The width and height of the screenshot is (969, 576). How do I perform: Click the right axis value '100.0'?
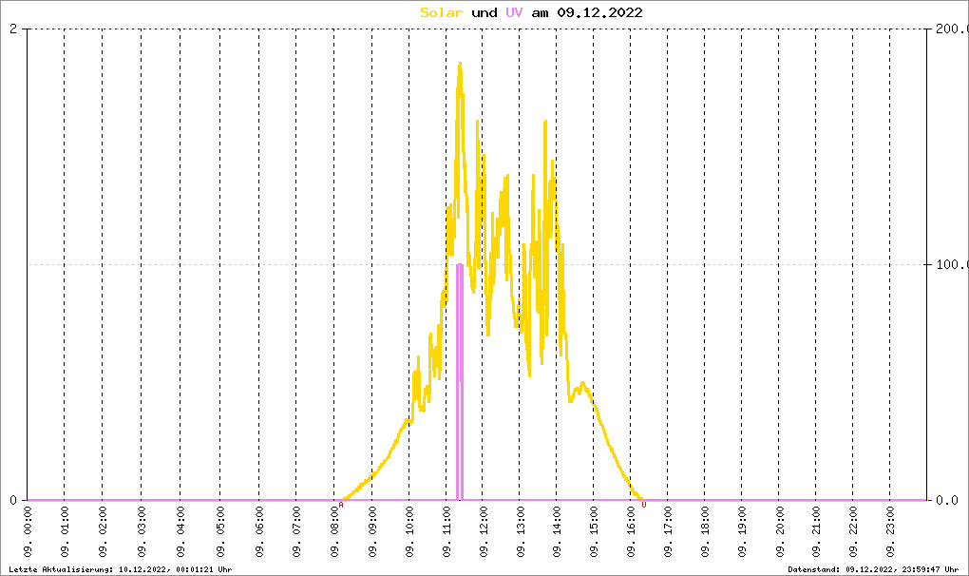pos(952,264)
